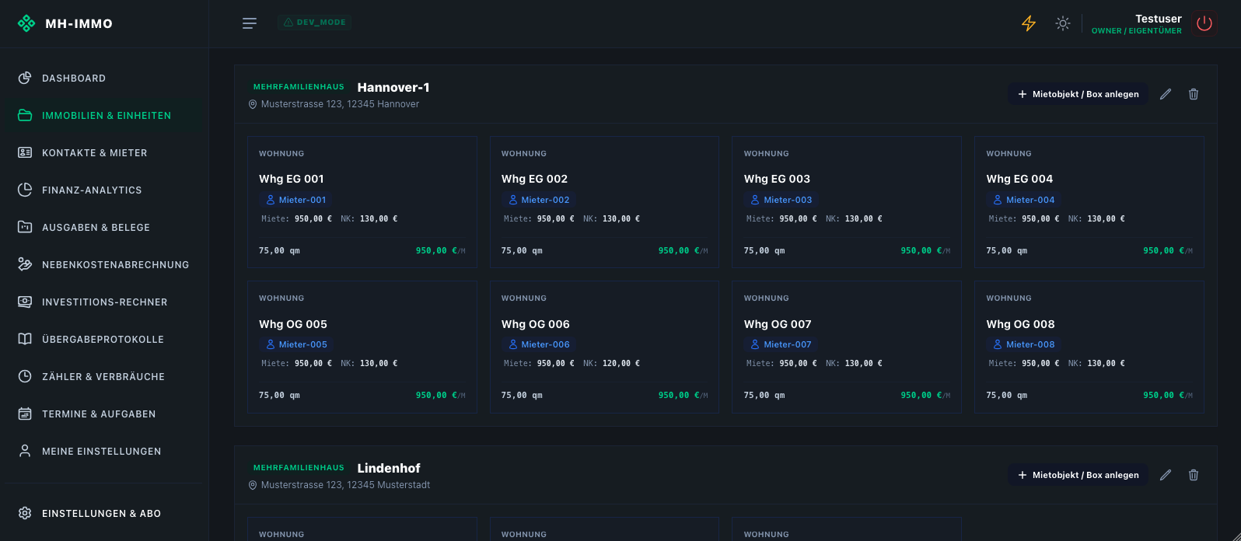The height and width of the screenshot is (541, 1241).
Task: Select the Lindenhof property title
Action: (389, 468)
